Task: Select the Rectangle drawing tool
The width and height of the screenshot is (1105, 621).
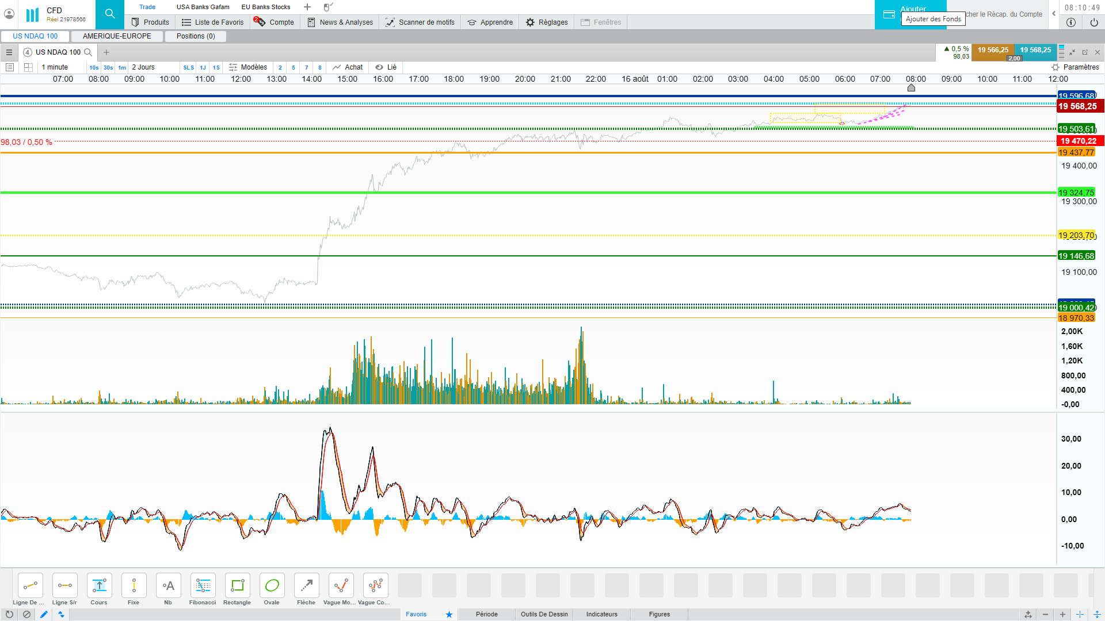Action: pos(237,586)
